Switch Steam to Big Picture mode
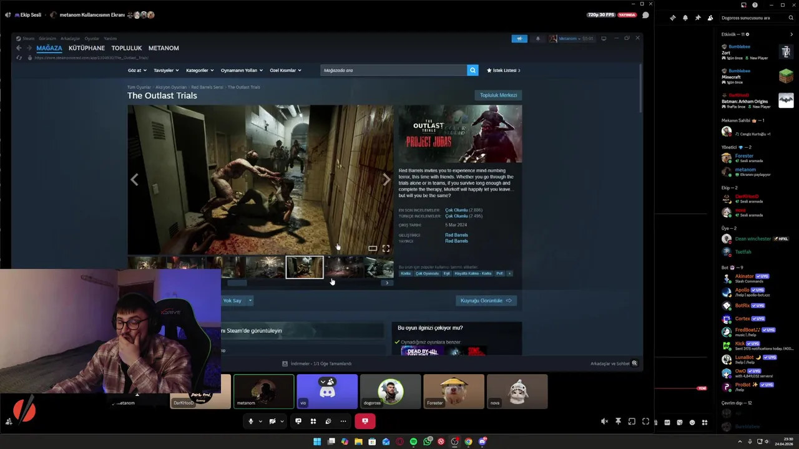The width and height of the screenshot is (799, 449). click(604, 39)
